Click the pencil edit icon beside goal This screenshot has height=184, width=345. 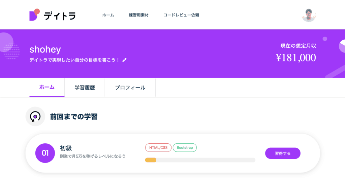click(x=125, y=60)
